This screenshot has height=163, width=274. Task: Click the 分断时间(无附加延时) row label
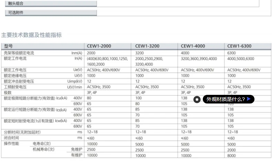point(22,132)
